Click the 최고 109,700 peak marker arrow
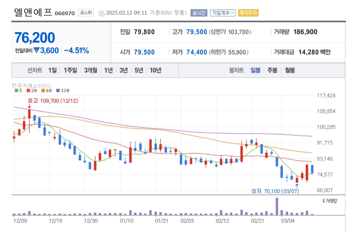This screenshot has width=346, height=232. [x=29, y=106]
